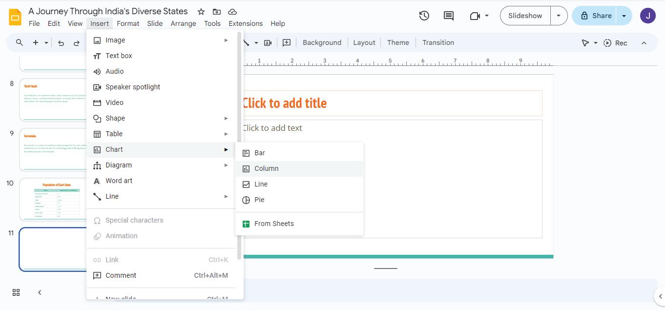Open the comments panel icon
Viewport: 665px width, 310px height.
tap(448, 16)
